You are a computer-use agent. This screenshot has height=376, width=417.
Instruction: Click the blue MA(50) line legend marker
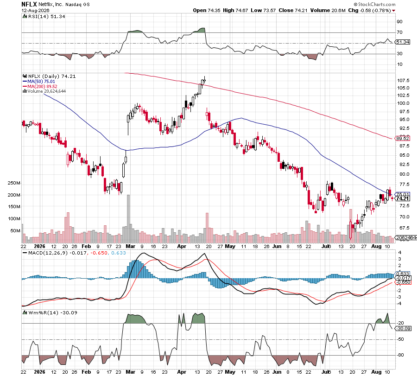click(x=25, y=82)
